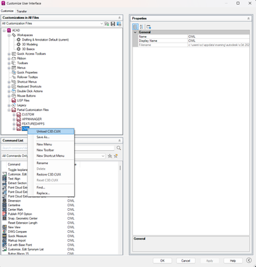Screen dimensions: 256x267
Task: Expand the Keyboard Shortcuts node
Action: click(x=9, y=87)
